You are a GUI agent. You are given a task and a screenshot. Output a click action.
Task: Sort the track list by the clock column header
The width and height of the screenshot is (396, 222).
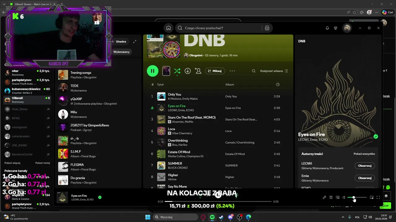tap(278, 84)
